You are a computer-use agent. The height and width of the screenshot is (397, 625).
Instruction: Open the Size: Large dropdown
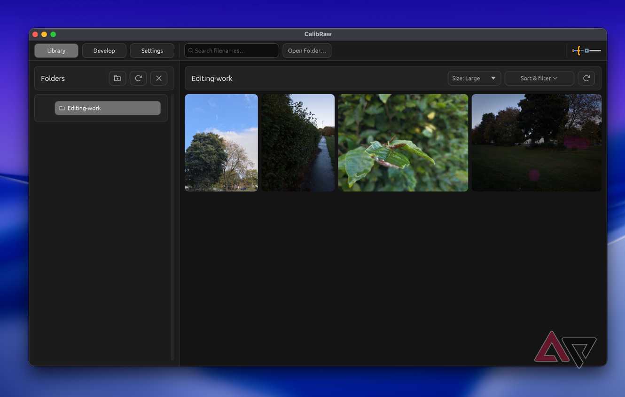[x=474, y=78]
